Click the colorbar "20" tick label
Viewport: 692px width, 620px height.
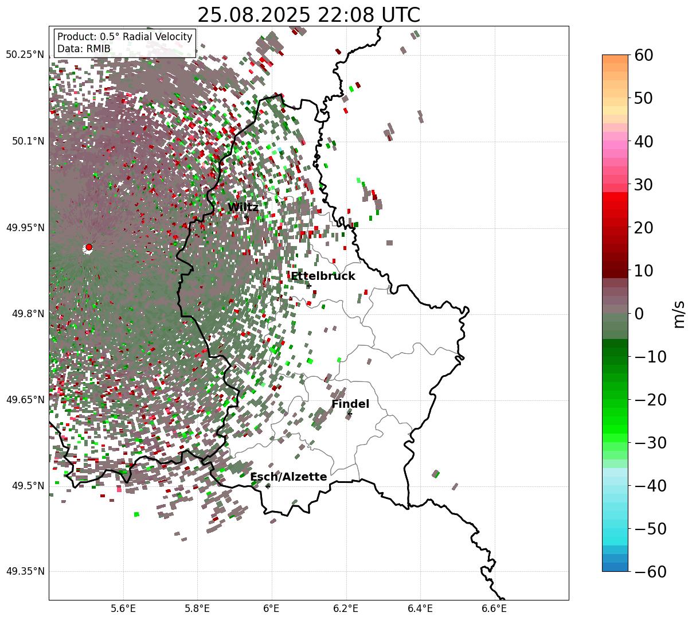coord(644,228)
